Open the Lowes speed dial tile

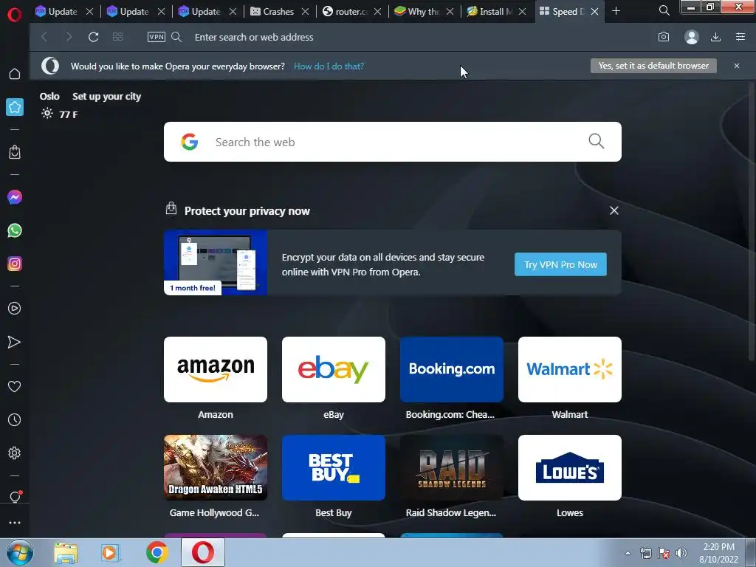pos(570,467)
